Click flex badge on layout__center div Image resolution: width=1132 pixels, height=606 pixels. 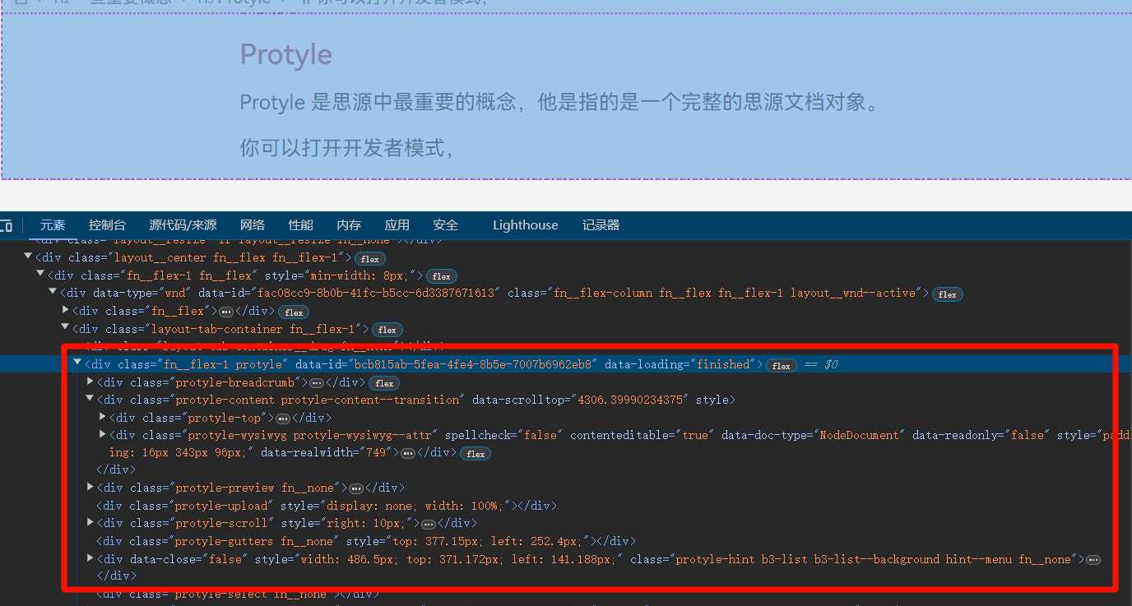pos(370,258)
